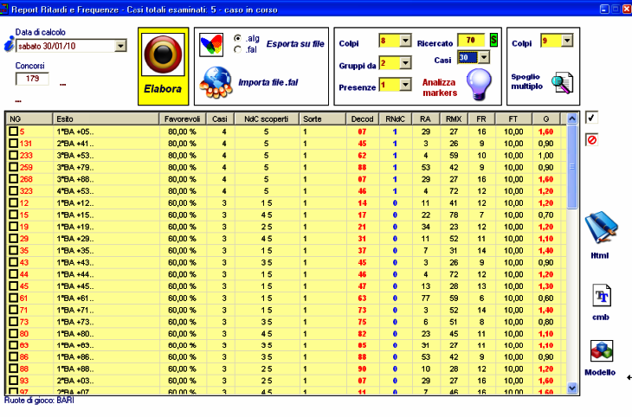Open the Casi 30 dropdown
The image size is (632, 417).
(x=484, y=57)
